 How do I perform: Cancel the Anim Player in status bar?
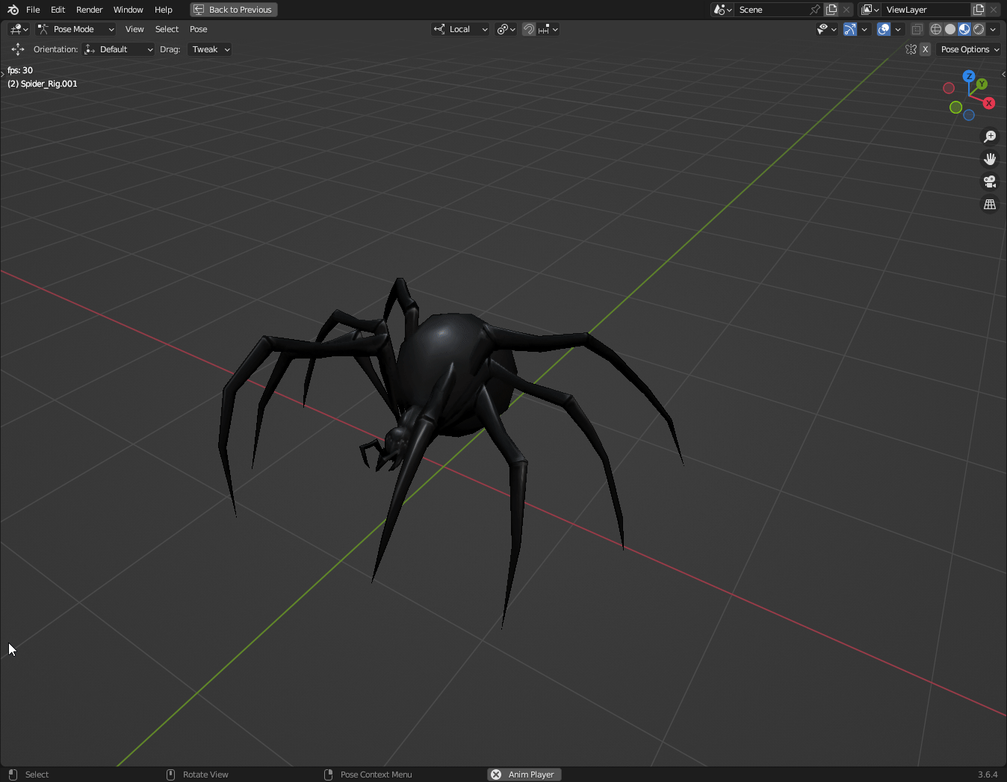496,775
